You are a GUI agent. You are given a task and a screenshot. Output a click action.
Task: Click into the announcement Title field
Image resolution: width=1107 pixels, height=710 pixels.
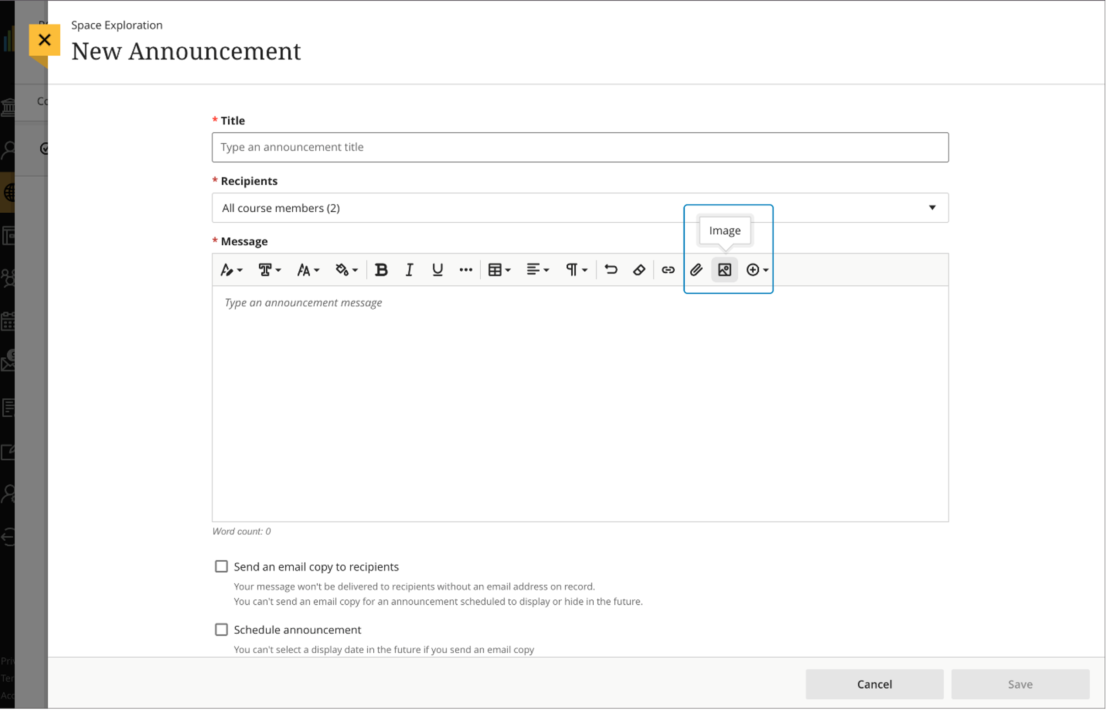pos(580,147)
